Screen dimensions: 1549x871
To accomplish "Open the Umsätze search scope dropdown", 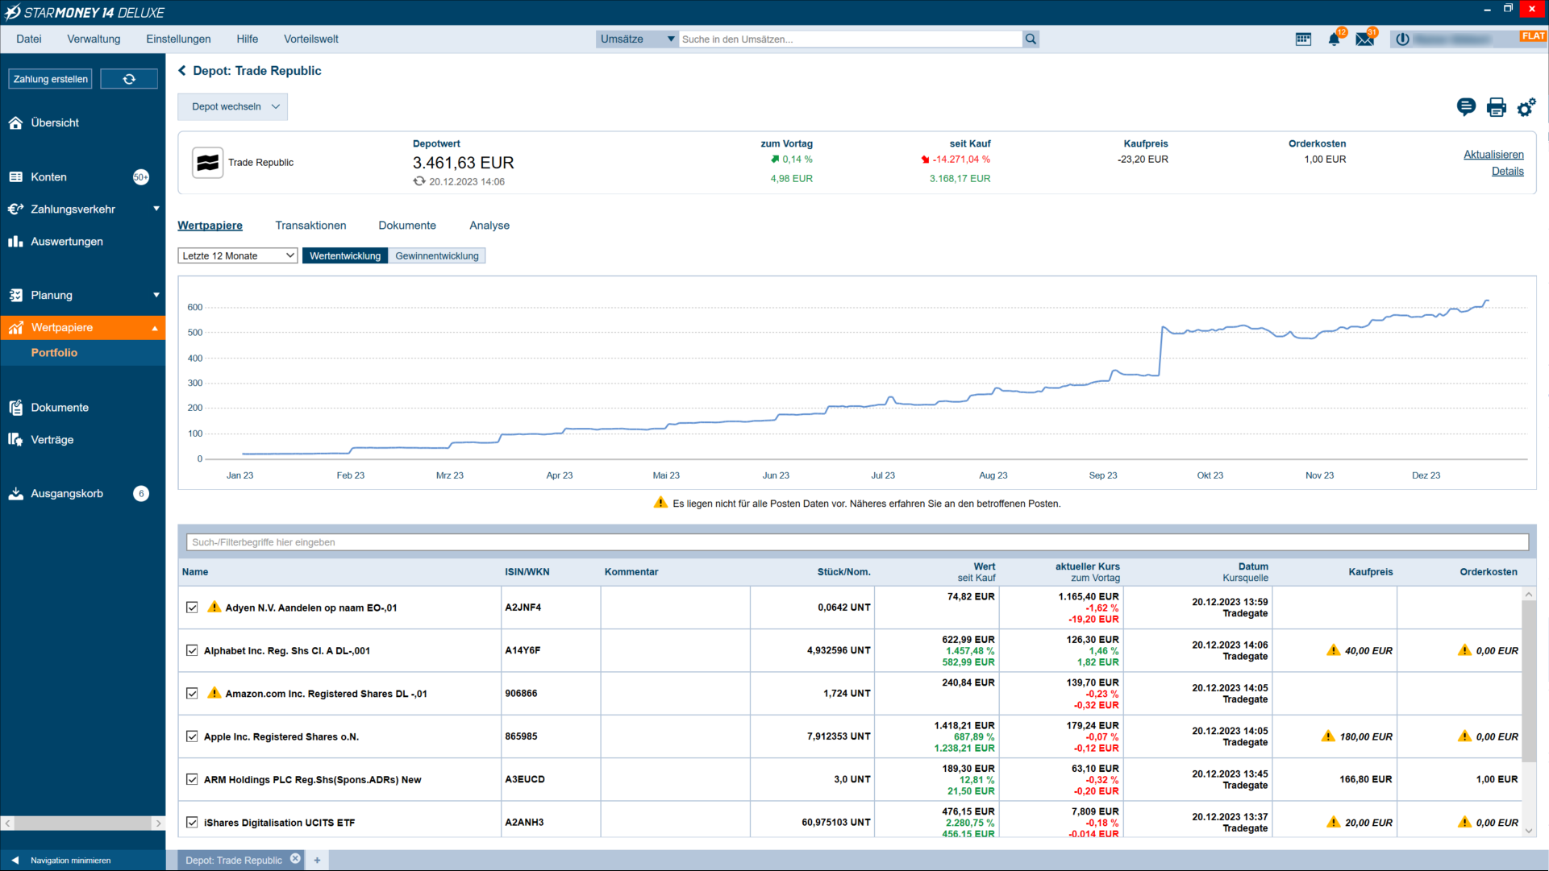I will 637,39.
